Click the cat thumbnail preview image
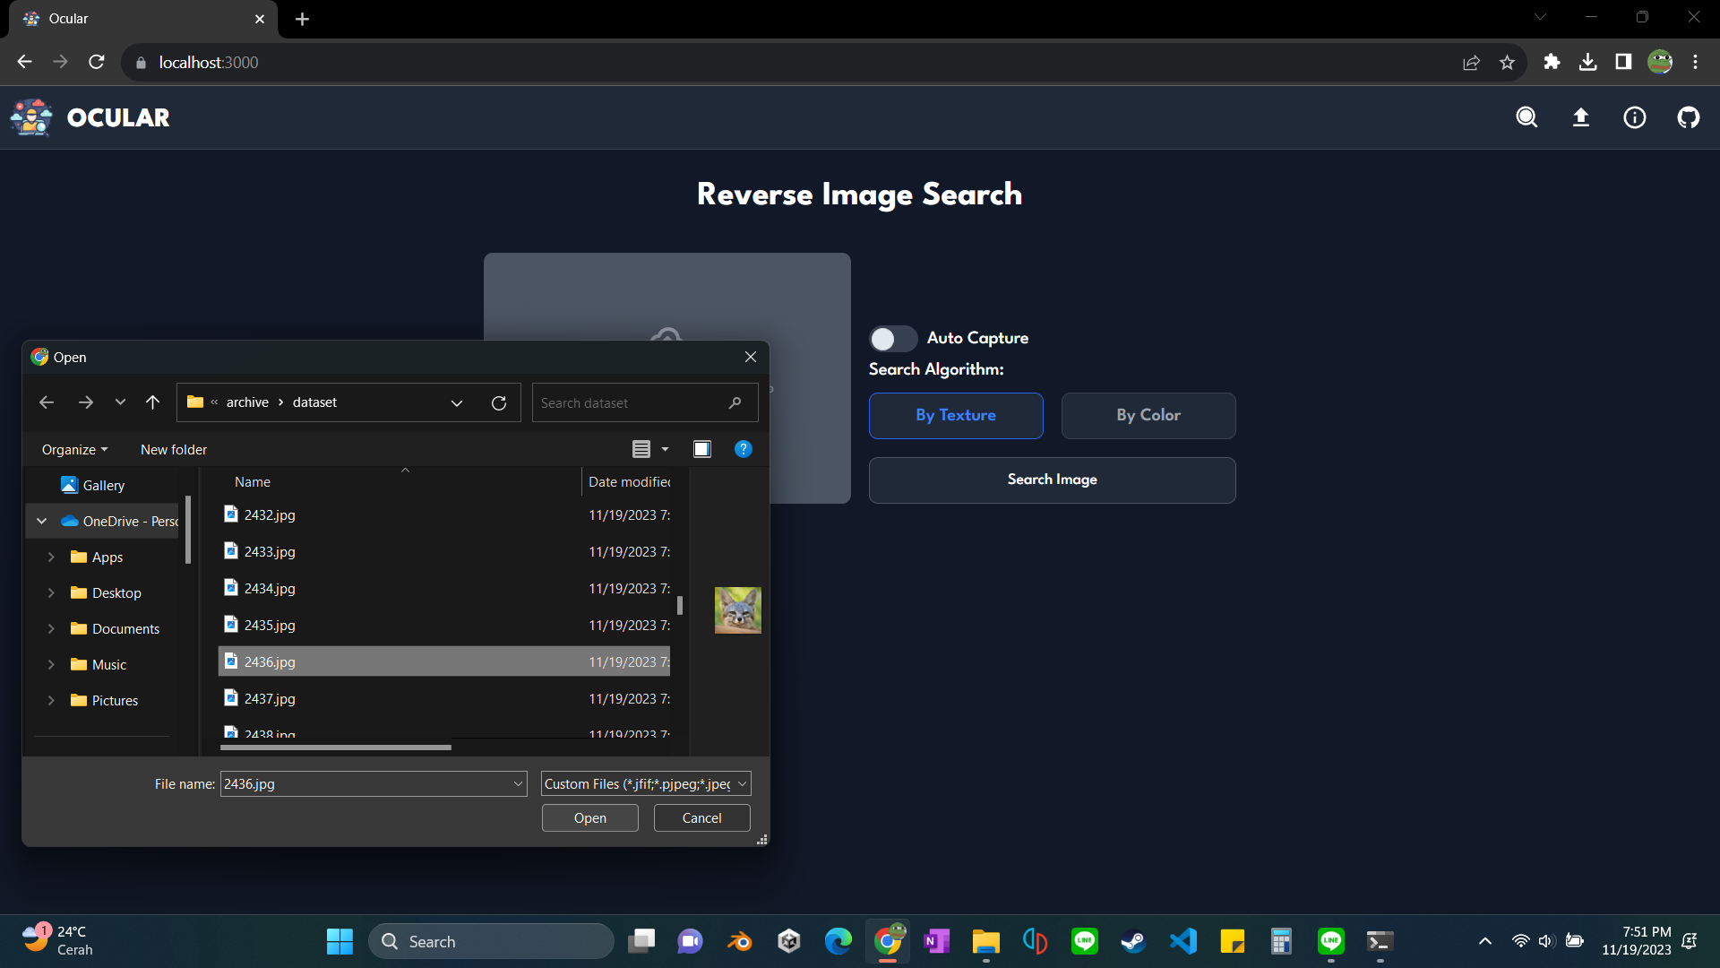 point(738,609)
